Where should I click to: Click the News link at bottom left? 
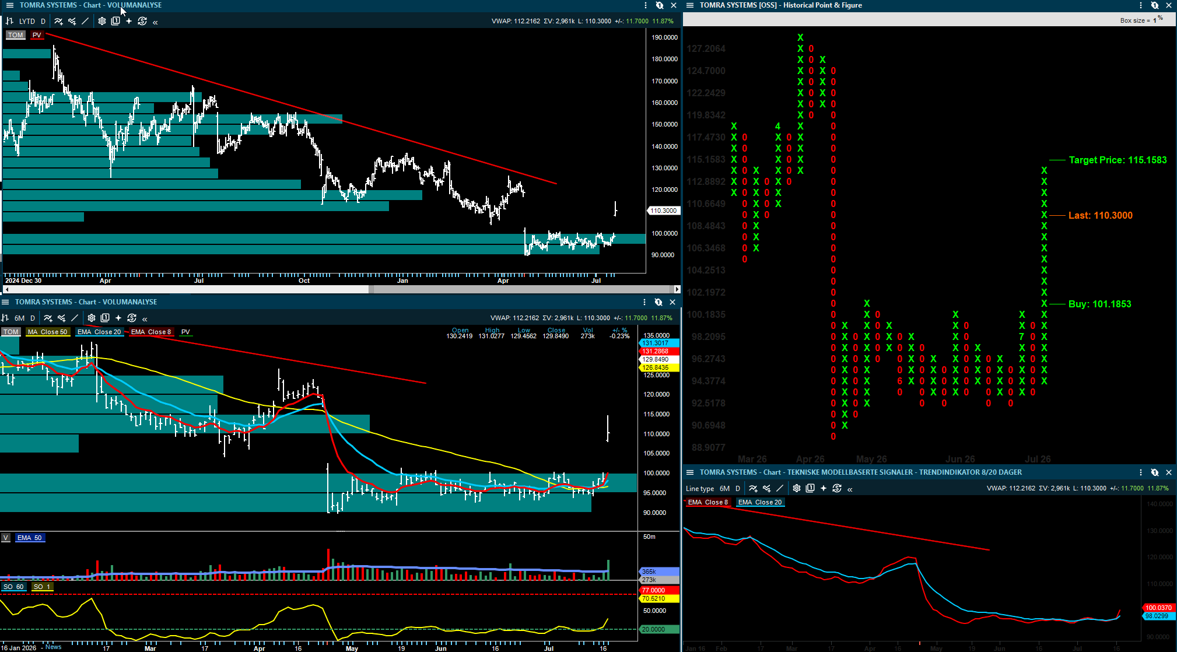tap(53, 647)
